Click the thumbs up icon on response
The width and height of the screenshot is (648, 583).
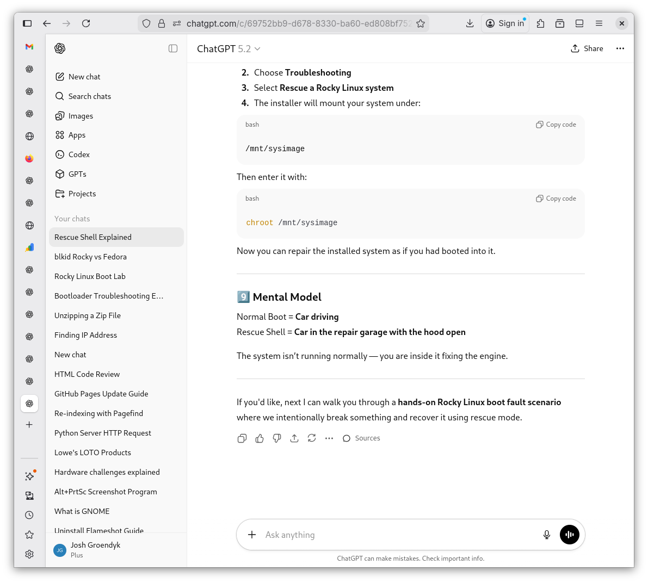(260, 438)
